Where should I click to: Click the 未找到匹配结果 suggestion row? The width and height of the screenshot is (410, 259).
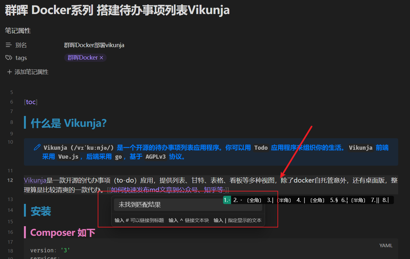[188, 205]
